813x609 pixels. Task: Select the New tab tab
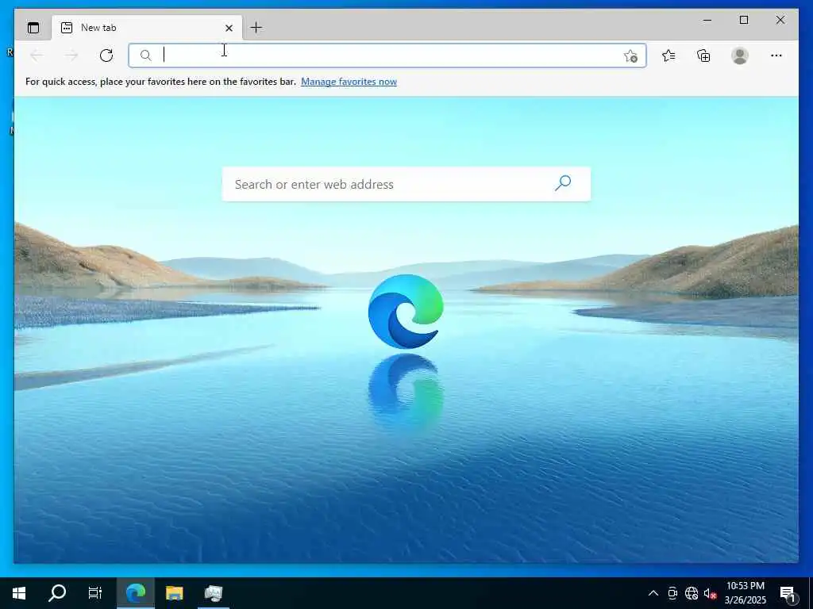[x=147, y=28]
